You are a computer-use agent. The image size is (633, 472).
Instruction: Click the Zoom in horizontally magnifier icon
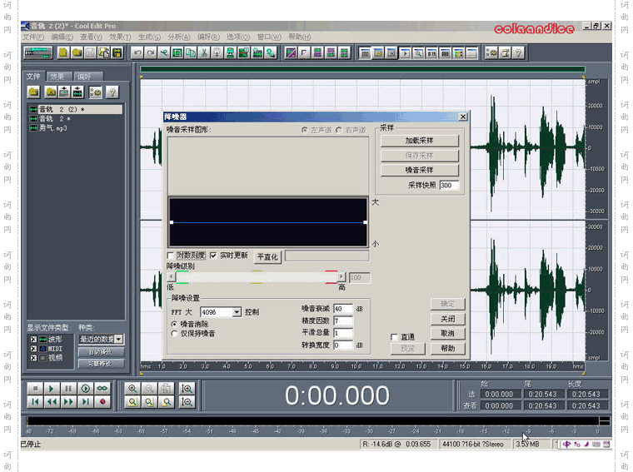(x=132, y=389)
